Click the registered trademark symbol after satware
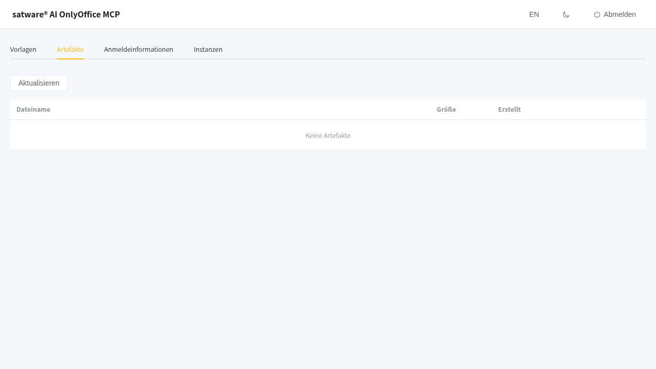This screenshot has height=369, width=656. coord(46,13)
